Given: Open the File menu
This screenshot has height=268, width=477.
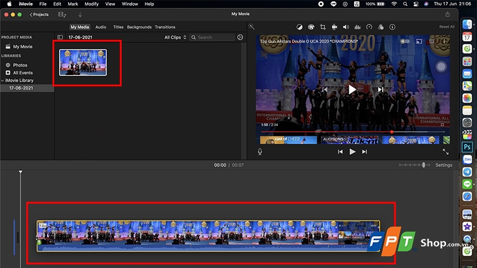Looking at the screenshot, I should pos(43,4).
